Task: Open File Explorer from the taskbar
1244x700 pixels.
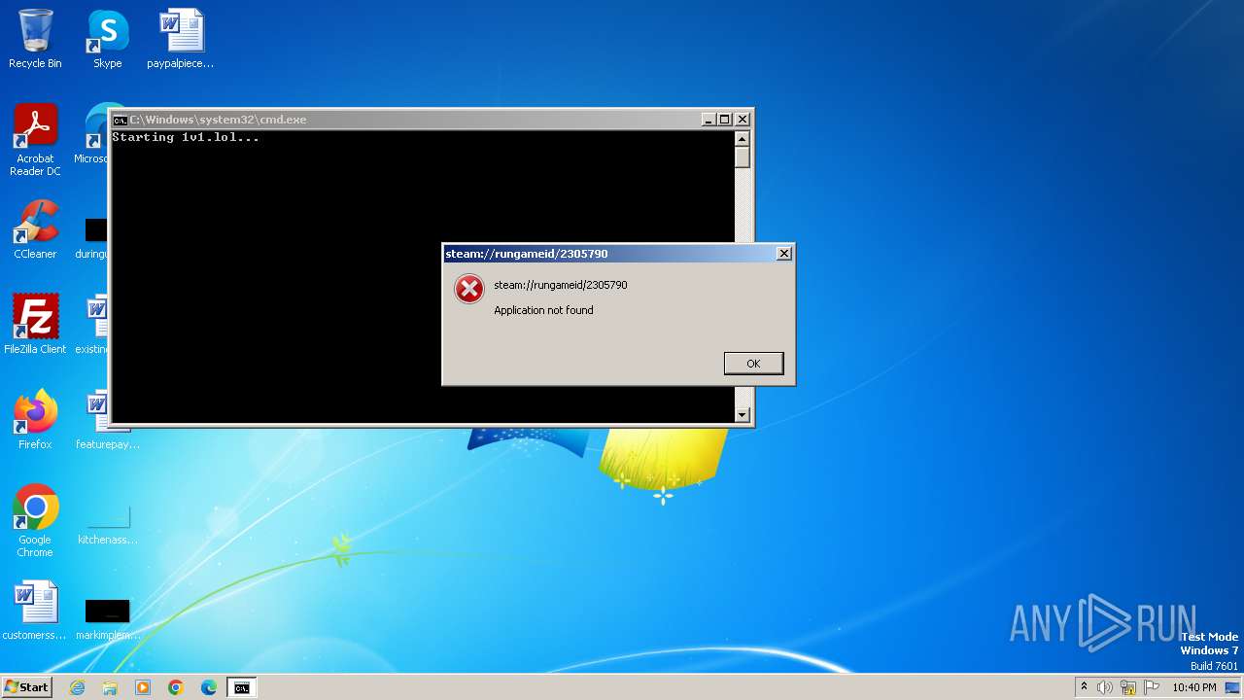Action: [x=110, y=687]
